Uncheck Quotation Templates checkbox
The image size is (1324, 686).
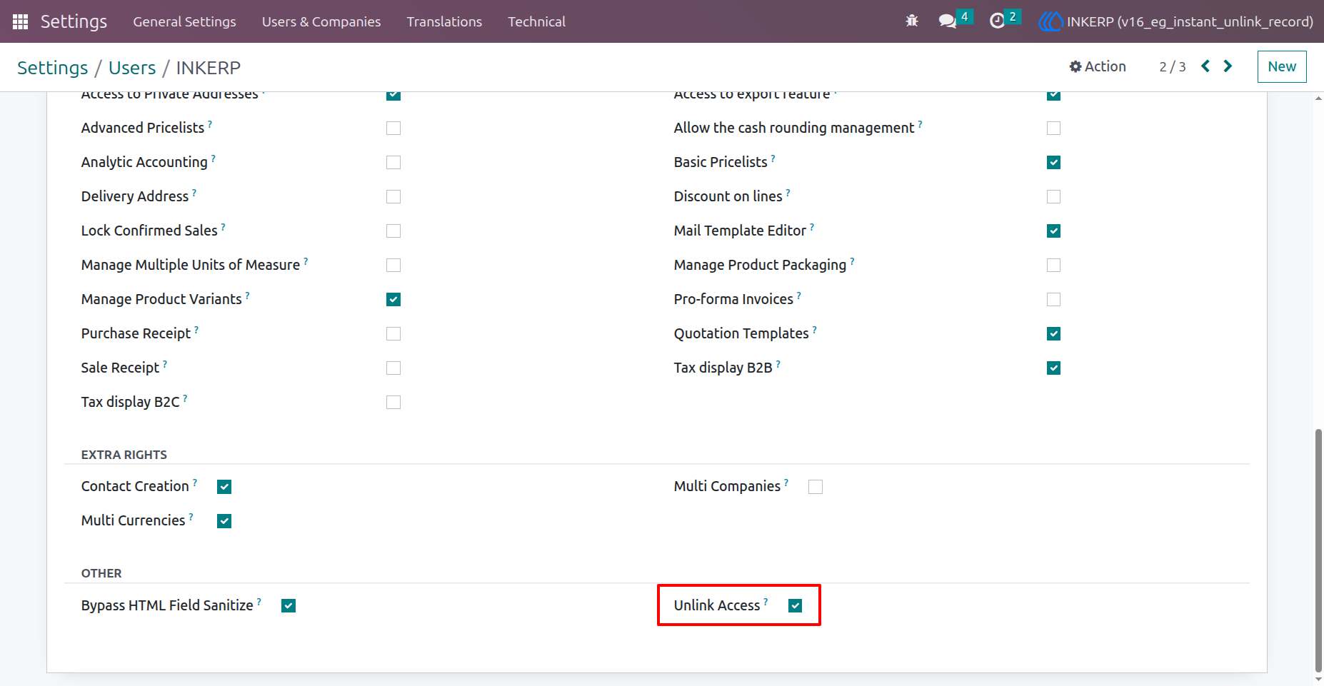(1053, 334)
